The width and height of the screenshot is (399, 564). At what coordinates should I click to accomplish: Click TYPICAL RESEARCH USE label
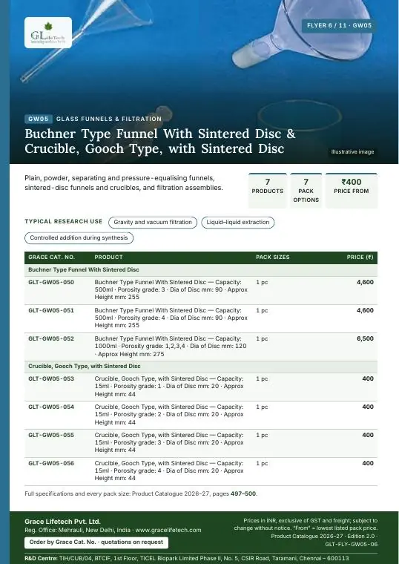click(x=64, y=221)
